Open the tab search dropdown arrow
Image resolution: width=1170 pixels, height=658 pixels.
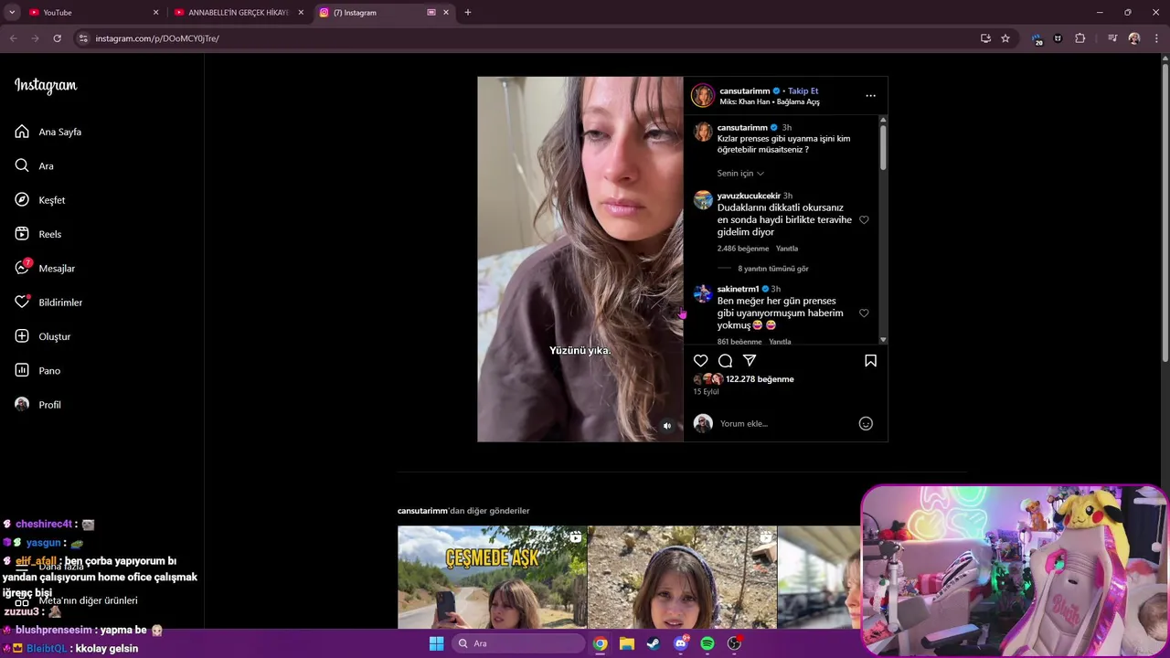[12, 13]
